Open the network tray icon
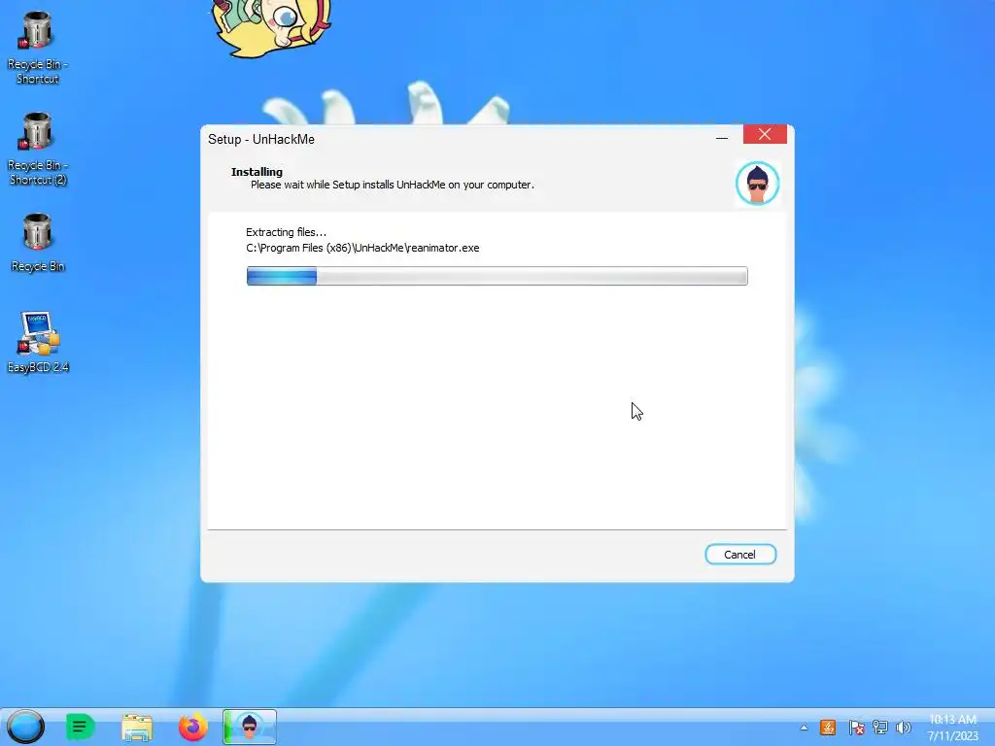This screenshot has height=746, width=995. click(x=879, y=728)
